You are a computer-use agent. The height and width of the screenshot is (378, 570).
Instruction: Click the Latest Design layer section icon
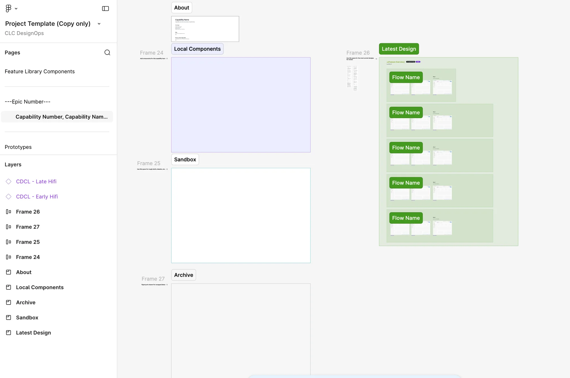[9, 332]
